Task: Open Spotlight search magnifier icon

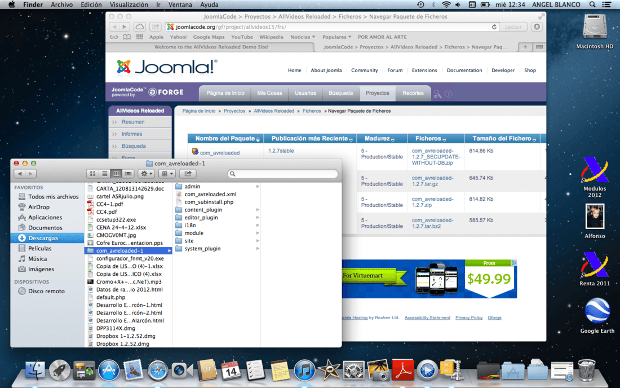Action: click(592, 5)
